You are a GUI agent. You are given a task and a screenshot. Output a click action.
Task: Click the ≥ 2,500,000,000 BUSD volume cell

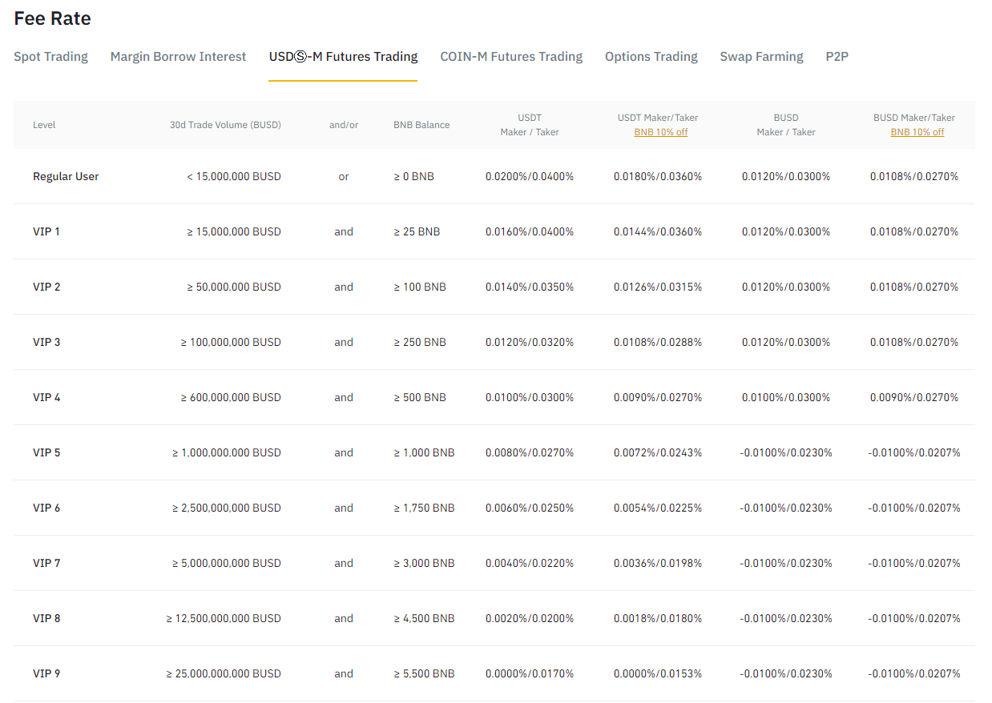pos(227,508)
